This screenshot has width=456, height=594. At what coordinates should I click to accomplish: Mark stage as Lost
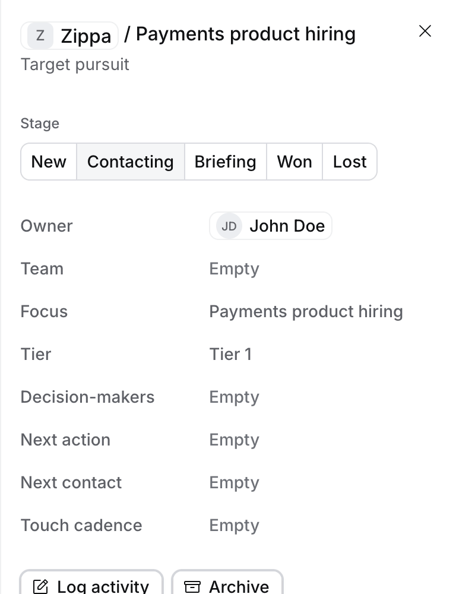(350, 162)
